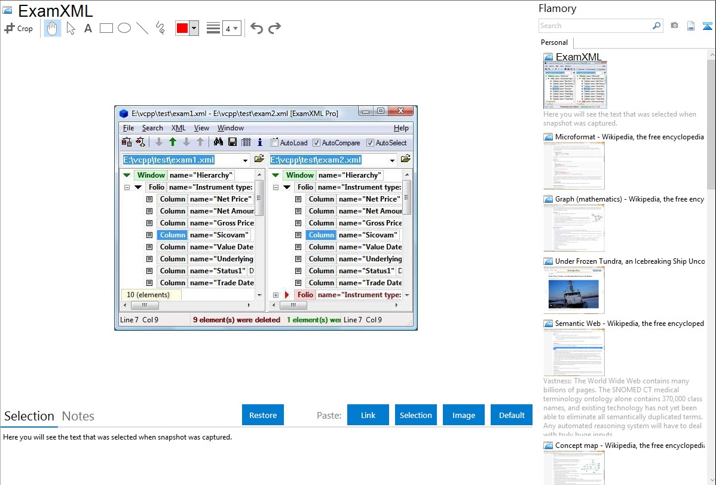The height and width of the screenshot is (485, 716).
Task: Select the Crop tool
Action: (x=19, y=28)
